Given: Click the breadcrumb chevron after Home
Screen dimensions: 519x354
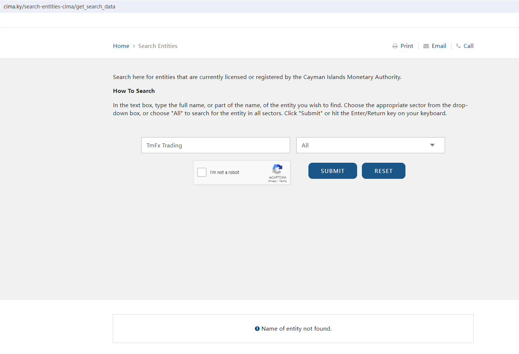Looking at the screenshot, I should (134, 46).
